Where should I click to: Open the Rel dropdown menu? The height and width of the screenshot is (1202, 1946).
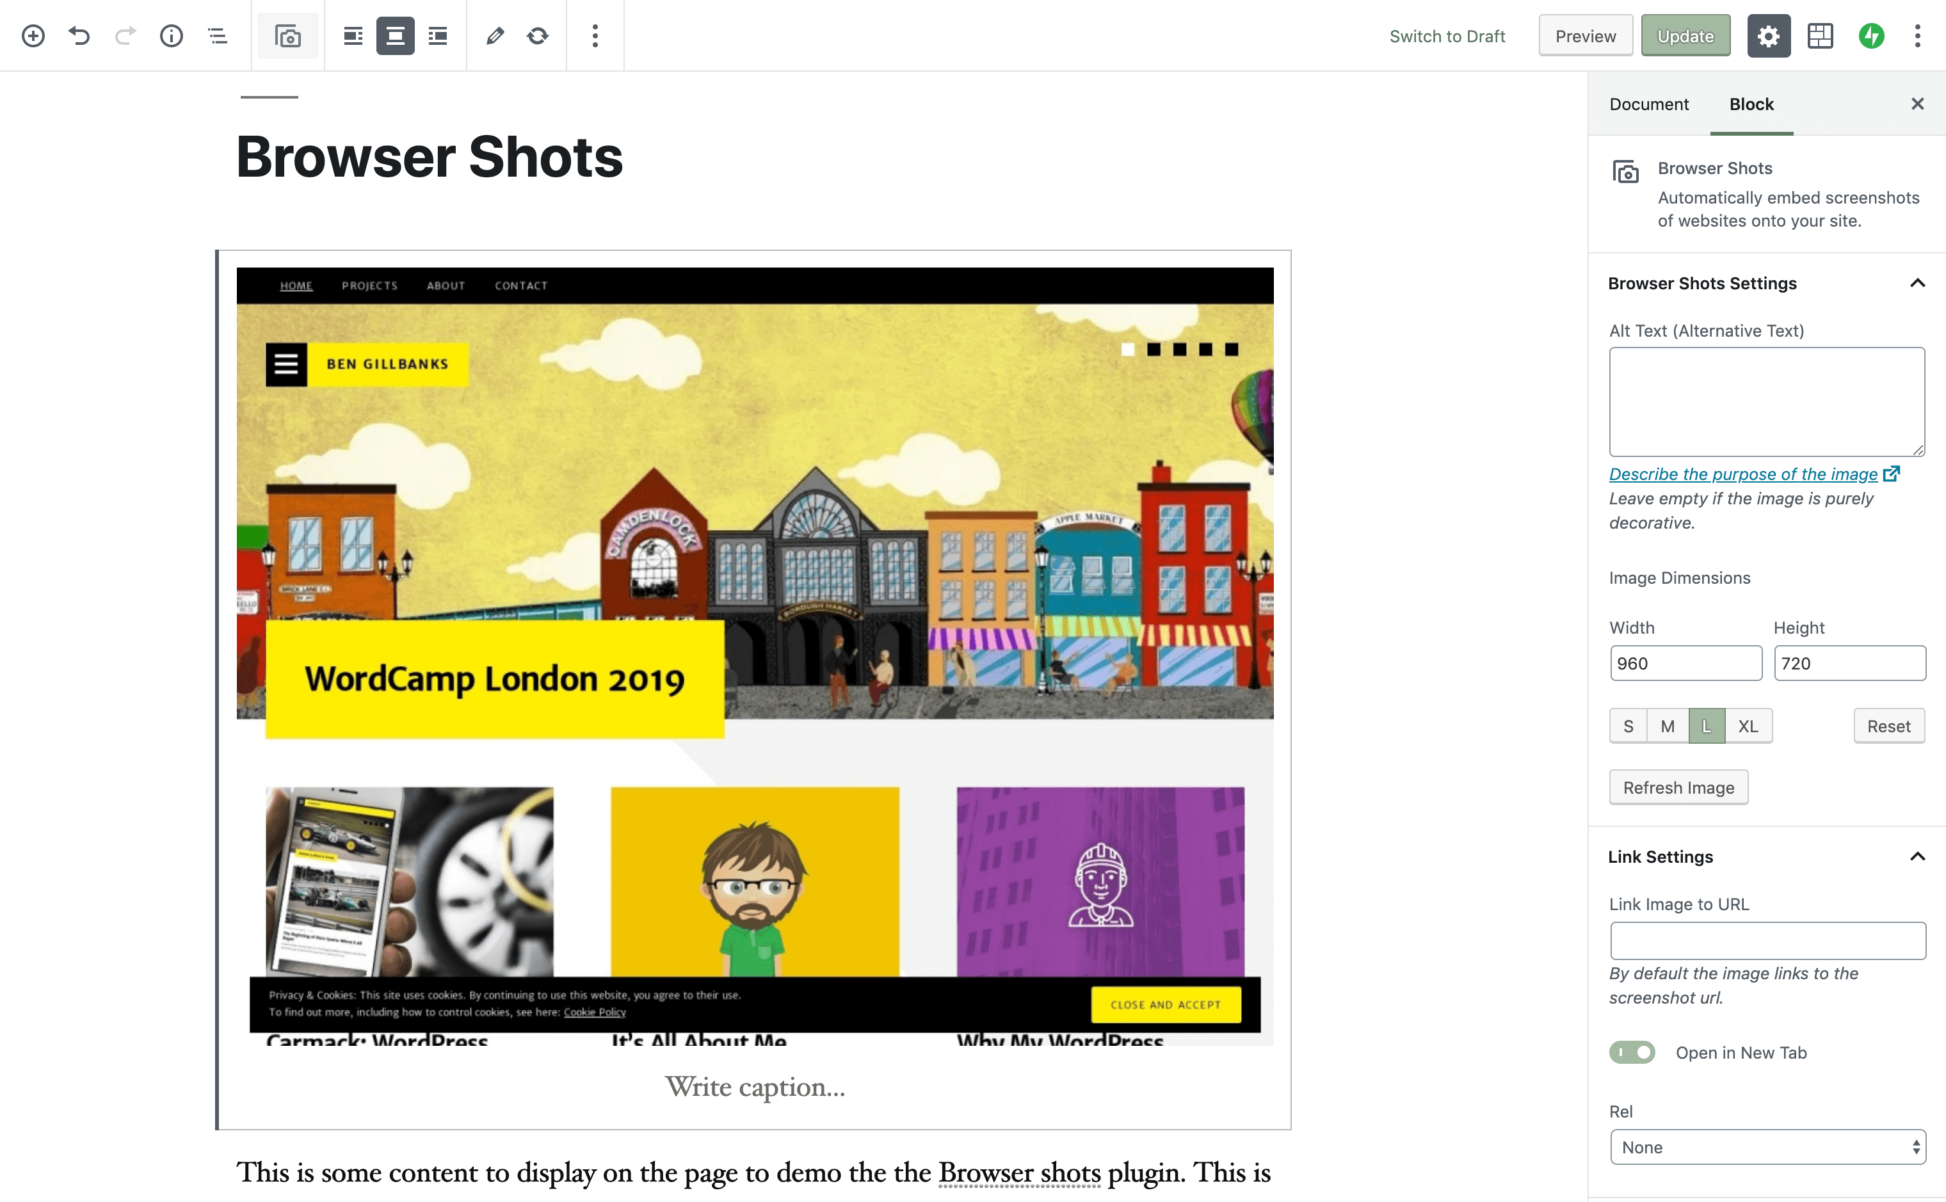(x=1768, y=1146)
